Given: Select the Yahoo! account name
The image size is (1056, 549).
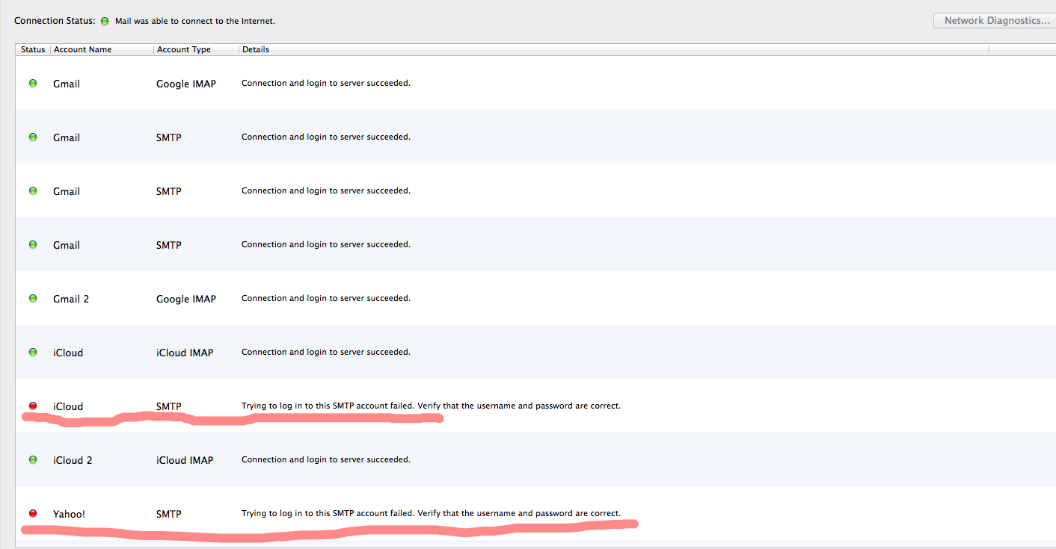Looking at the screenshot, I should coord(69,514).
